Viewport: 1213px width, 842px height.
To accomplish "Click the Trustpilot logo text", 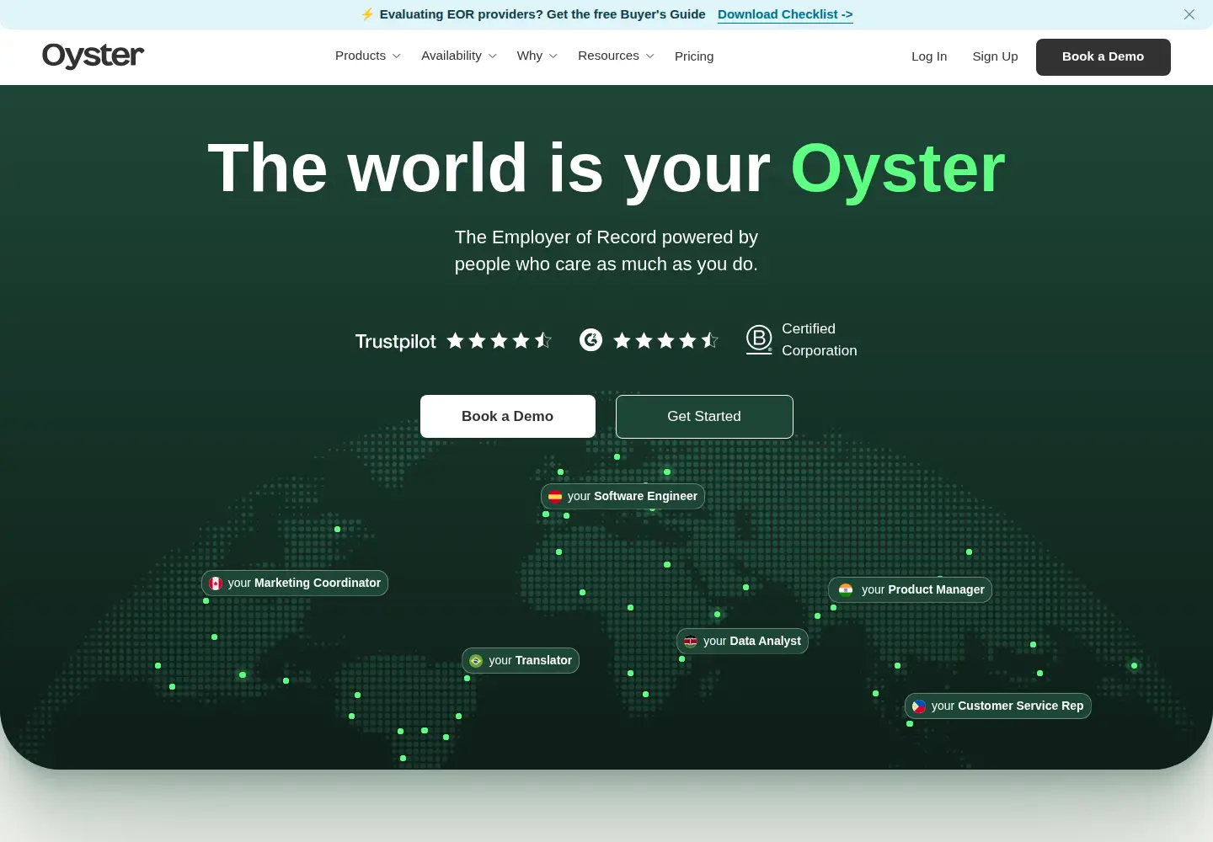I will 396,341.
